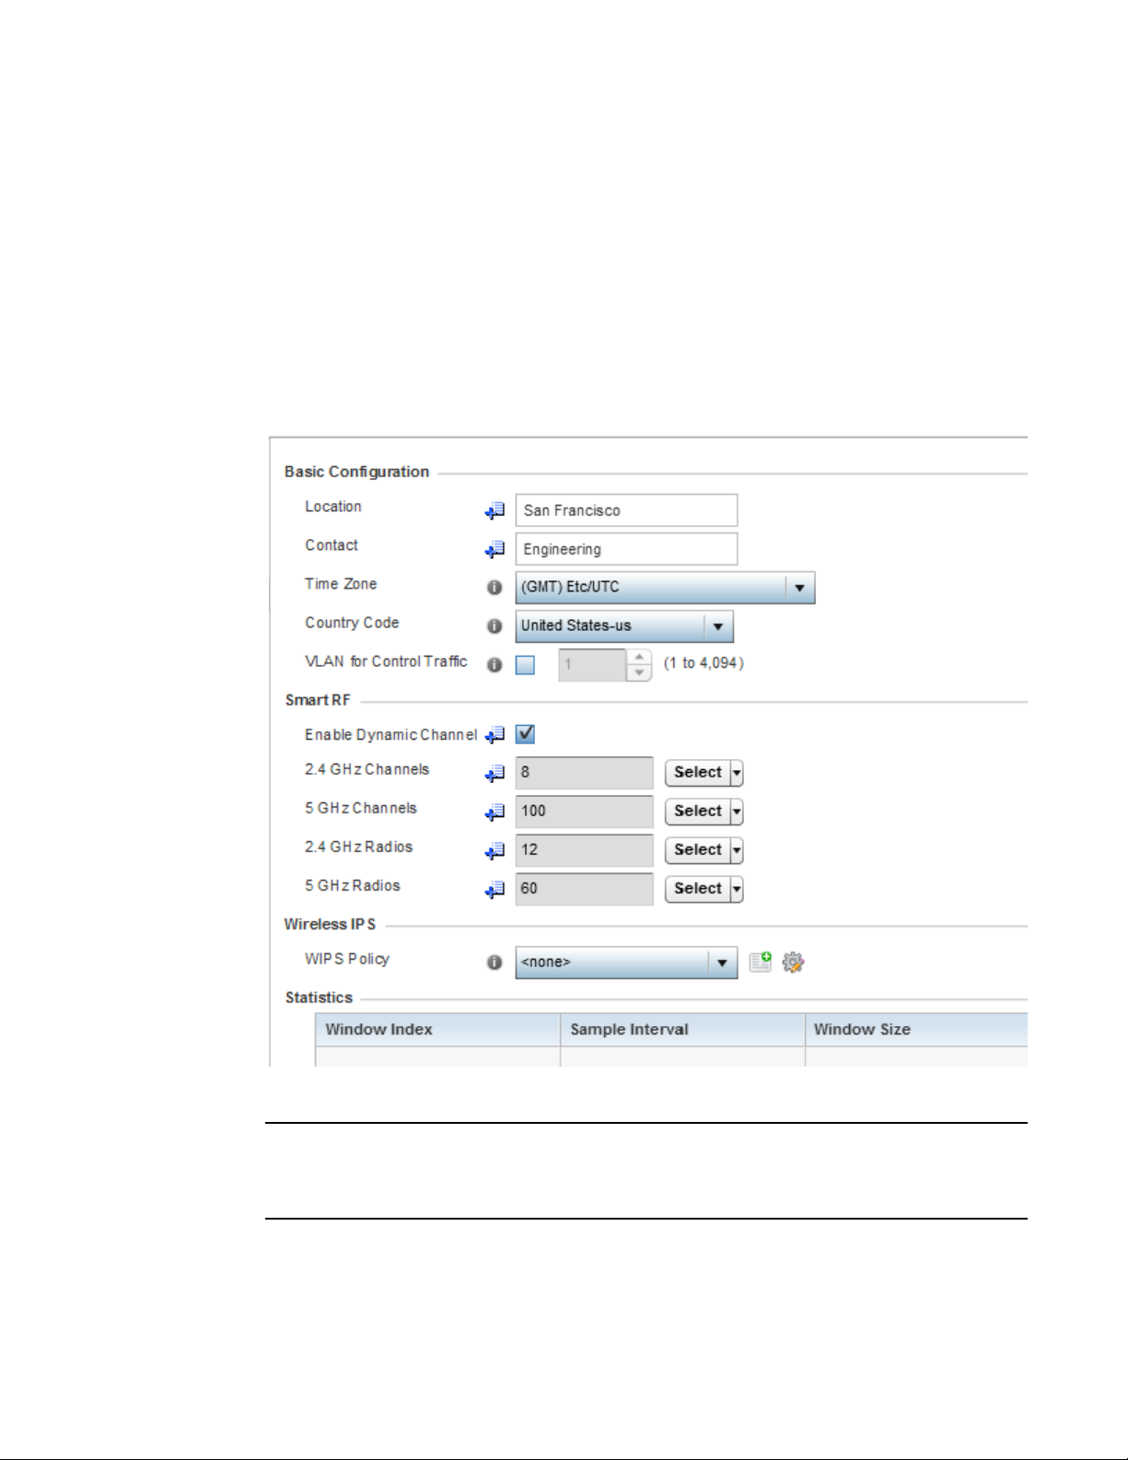Click 5 GHz Radios field showing 60

click(584, 889)
